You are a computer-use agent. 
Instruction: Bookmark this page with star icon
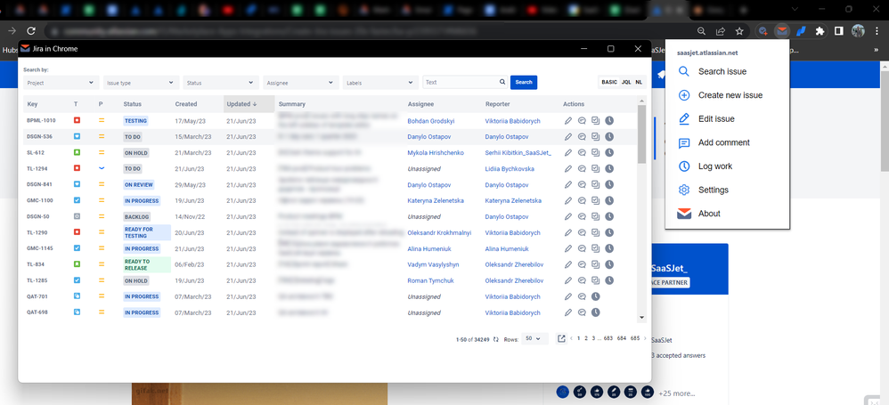[739, 31]
